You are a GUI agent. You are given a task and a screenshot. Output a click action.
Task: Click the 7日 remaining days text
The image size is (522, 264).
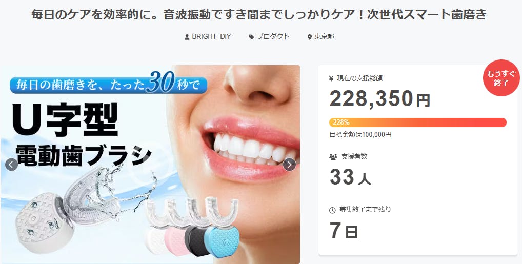[344, 230]
